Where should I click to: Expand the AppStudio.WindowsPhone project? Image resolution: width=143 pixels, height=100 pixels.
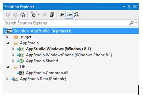(x=14, y=55)
